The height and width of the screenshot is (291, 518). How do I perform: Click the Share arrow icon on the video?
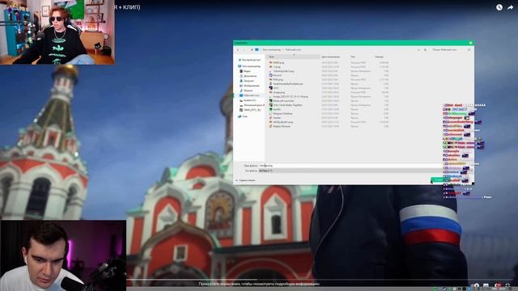tap(511, 7)
